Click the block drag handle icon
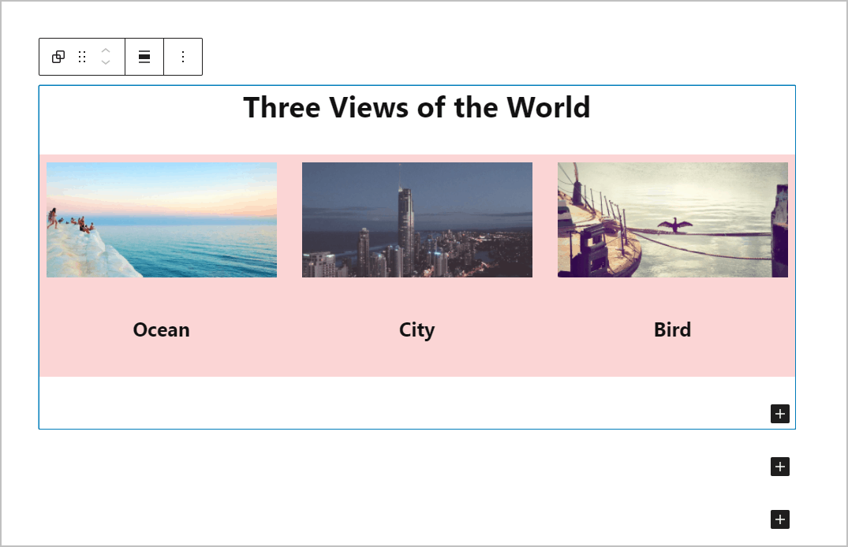The width and height of the screenshot is (848, 547). pos(82,56)
